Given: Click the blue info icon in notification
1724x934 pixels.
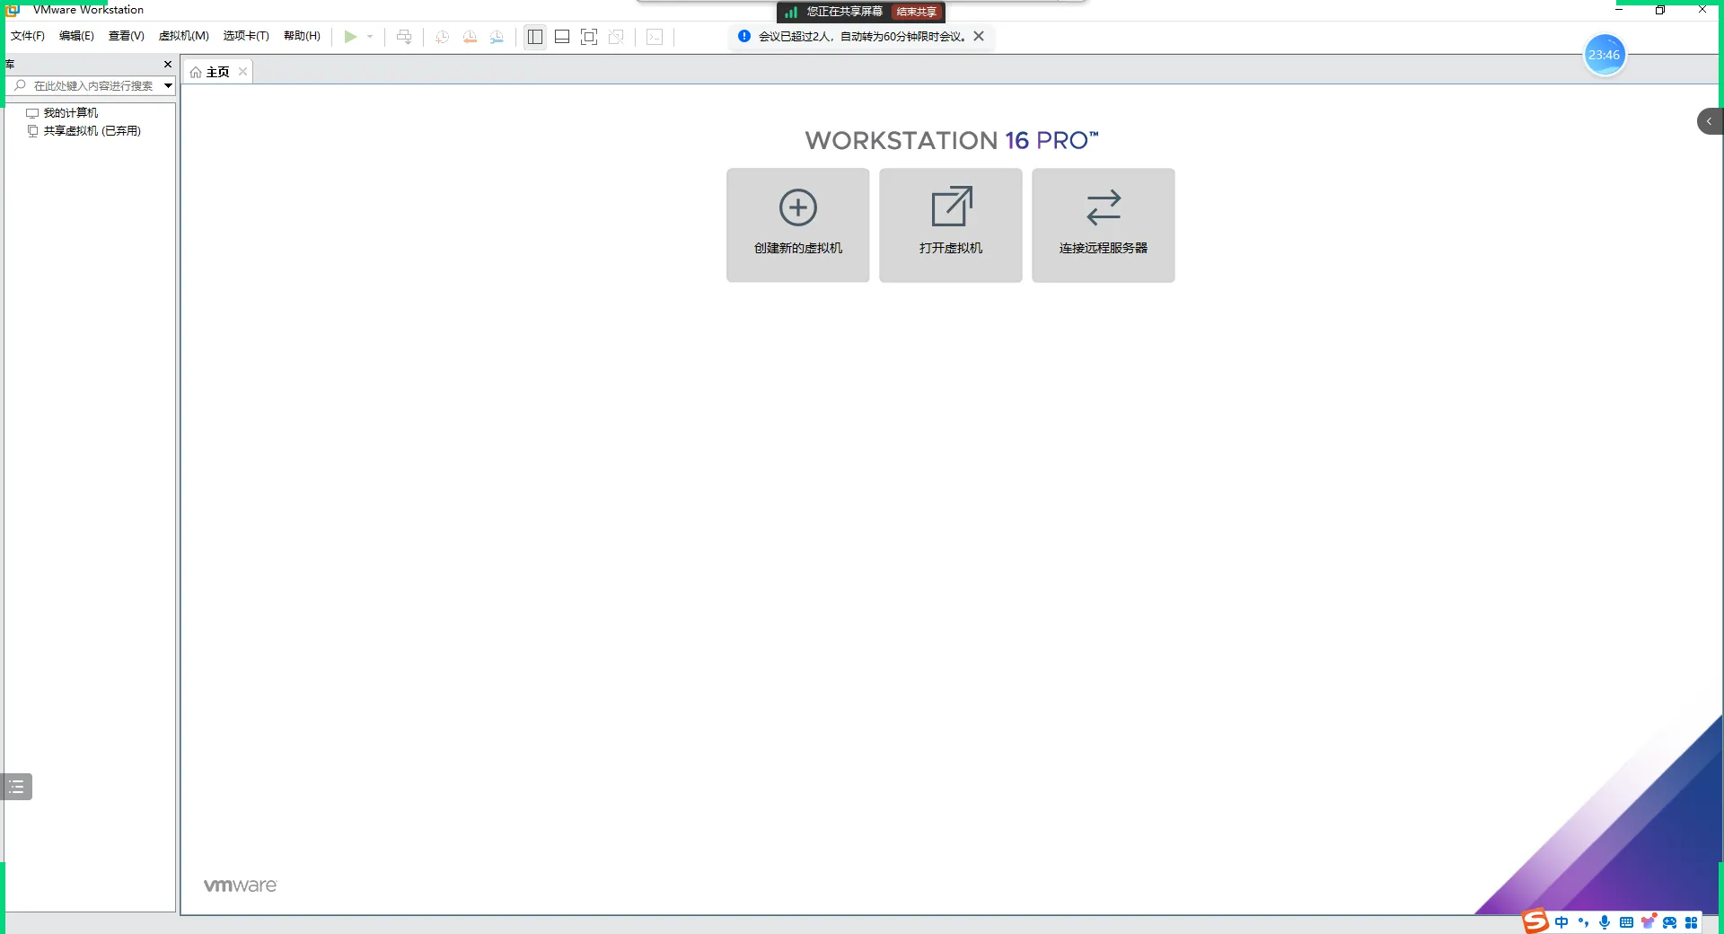Looking at the screenshot, I should (x=744, y=36).
